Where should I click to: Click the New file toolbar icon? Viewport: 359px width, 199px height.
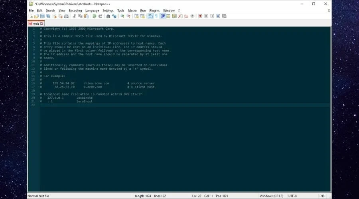pos(31,16)
